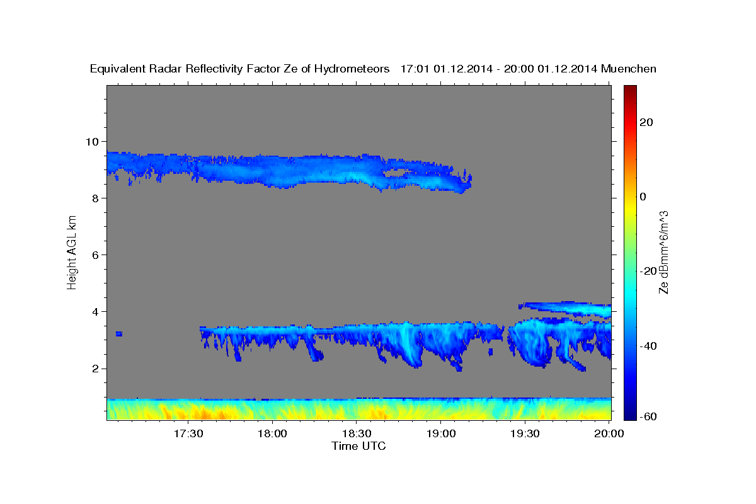Click the height tick label "8"
The height and width of the screenshot is (504, 756).
96,198
